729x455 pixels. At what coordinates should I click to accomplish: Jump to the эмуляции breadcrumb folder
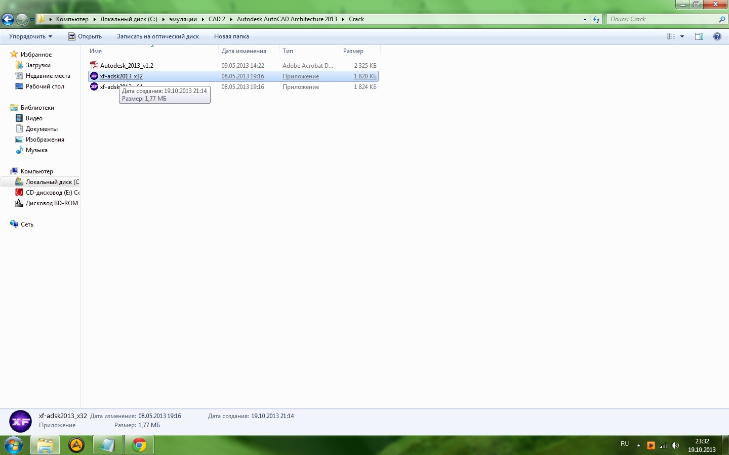[183, 19]
